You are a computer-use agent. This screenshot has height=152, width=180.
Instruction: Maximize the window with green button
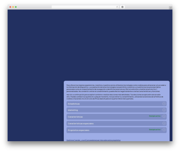pyautogui.click(x=16, y=7)
